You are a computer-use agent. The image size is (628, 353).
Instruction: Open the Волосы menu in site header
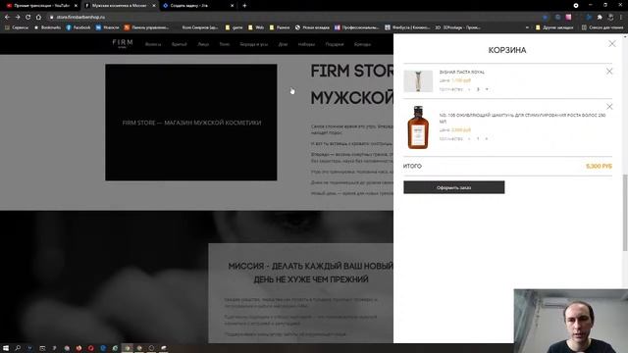pyautogui.click(x=153, y=44)
